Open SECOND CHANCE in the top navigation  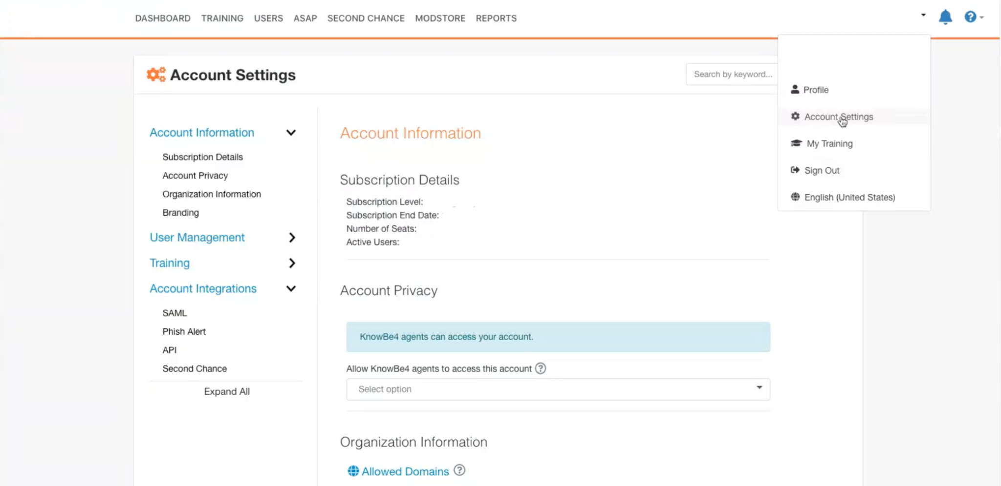[x=366, y=18]
